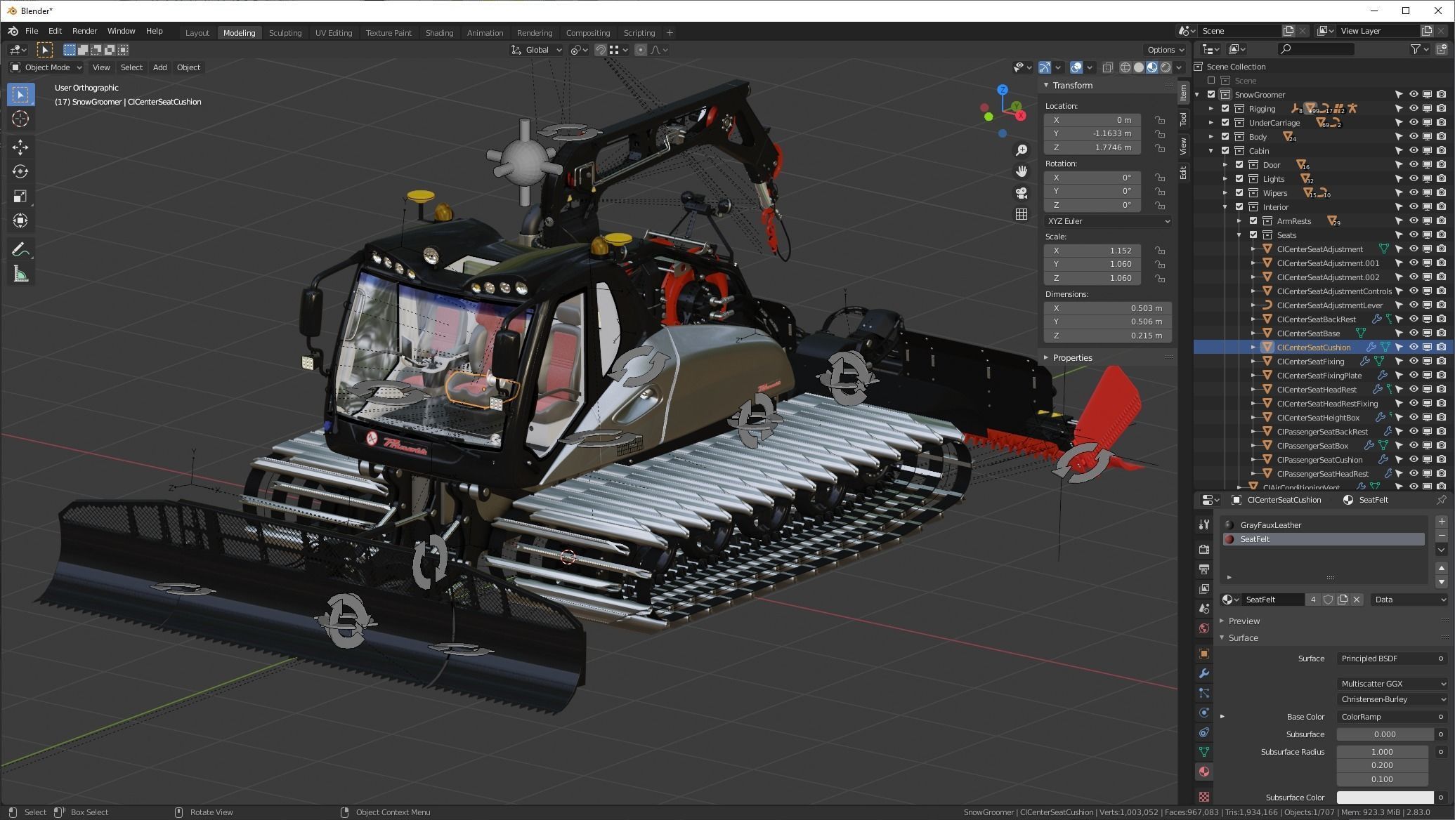This screenshot has width=1455, height=820.
Task: Disable render camera for ClCenterSeatBase
Action: click(1442, 333)
